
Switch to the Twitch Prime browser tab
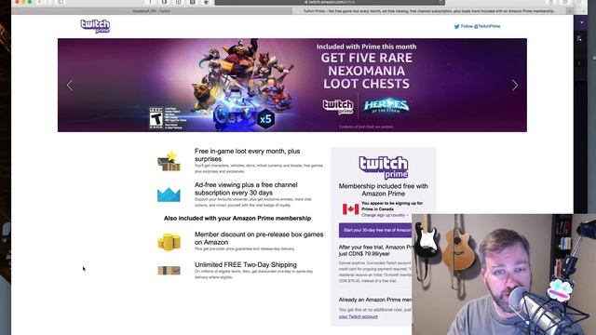point(429,11)
